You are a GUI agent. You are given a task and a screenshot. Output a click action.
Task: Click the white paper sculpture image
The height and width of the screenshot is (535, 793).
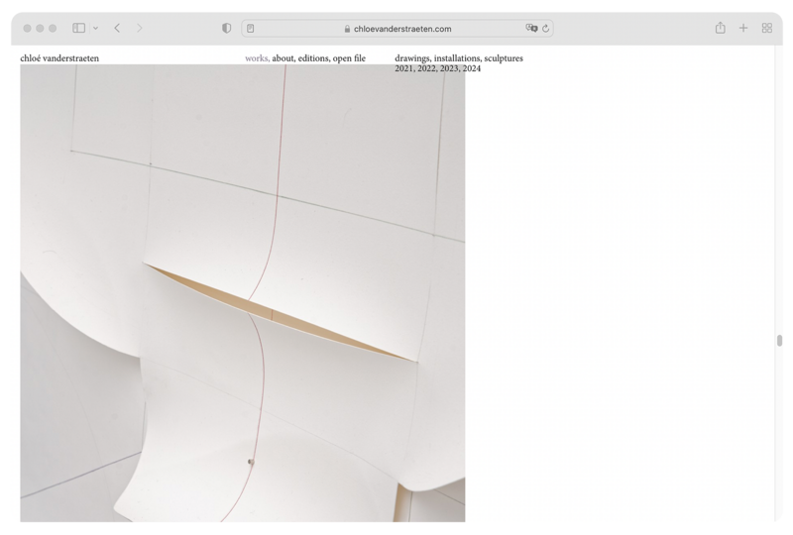point(243,297)
